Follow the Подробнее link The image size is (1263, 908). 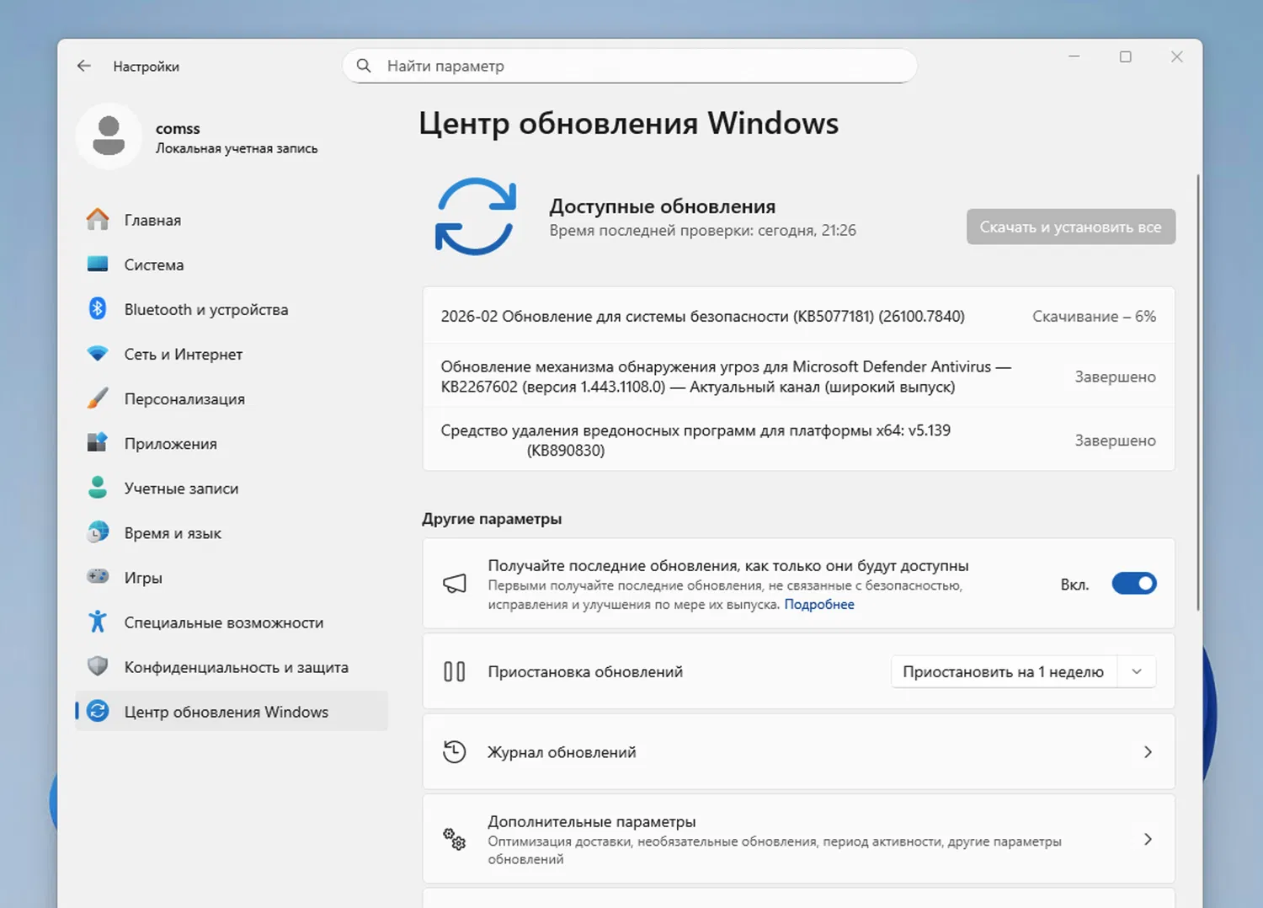819,604
